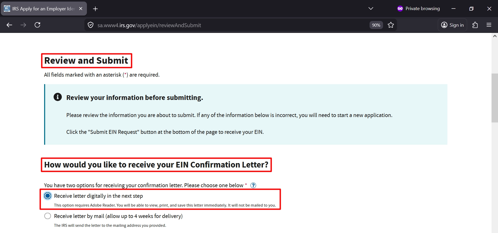Click the 90% zoom level indicator
This screenshot has height=233, width=498.
pyautogui.click(x=376, y=25)
